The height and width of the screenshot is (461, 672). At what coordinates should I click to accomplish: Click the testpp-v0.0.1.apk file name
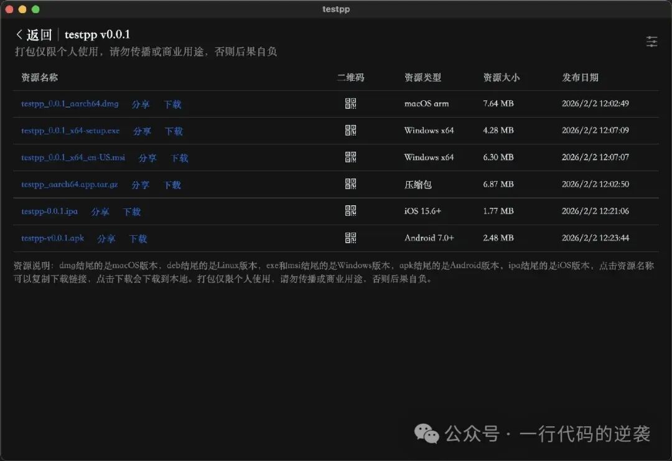point(52,238)
